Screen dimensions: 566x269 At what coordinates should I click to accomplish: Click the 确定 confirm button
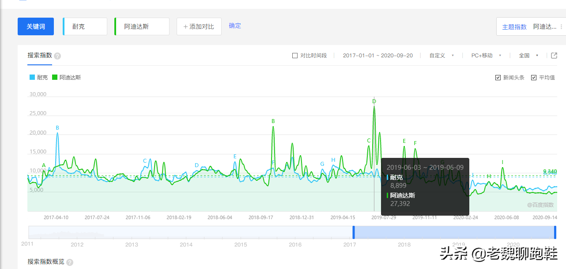coord(234,26)
